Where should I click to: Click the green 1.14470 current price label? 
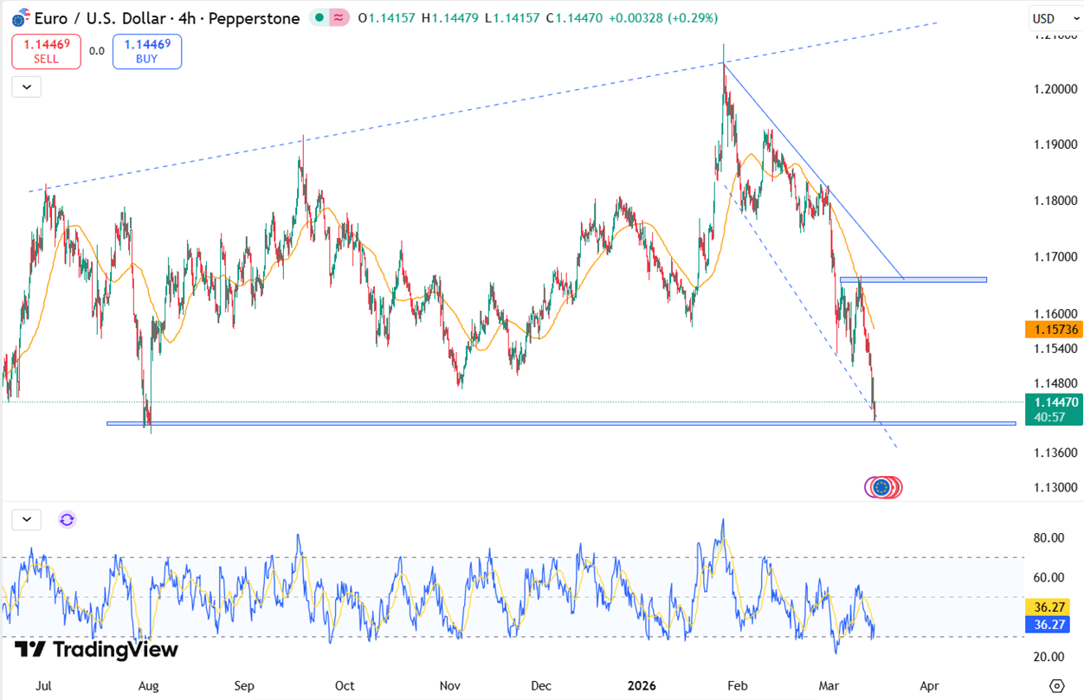[1052, 402]
